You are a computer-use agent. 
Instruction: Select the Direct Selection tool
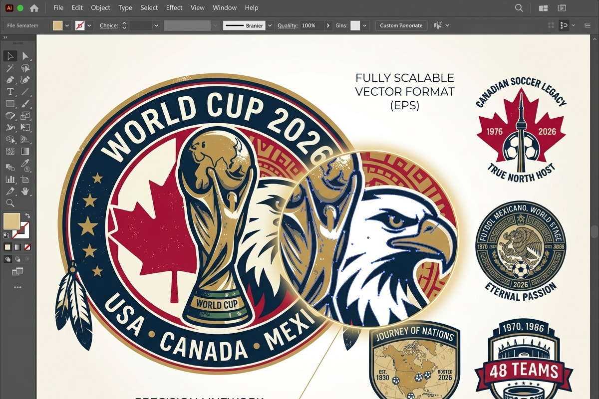click(x=25, y=56)
